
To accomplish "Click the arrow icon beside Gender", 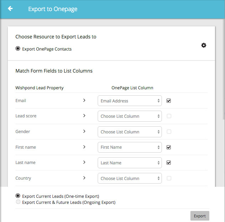I will tap(84, 131).
